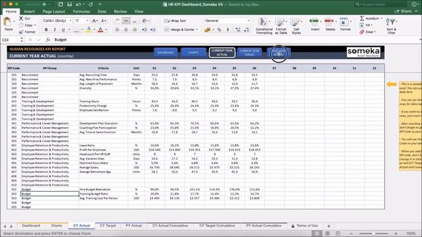
Task: Cut selection with the scissors icon
Action: tap(21, 18)
